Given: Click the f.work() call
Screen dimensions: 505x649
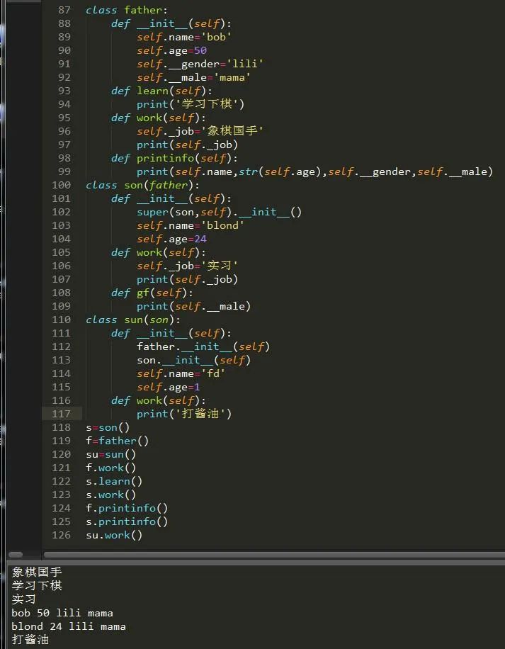Looking at the screenshot, I should (x=110, y=468).
